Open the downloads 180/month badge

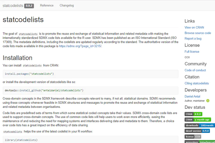click(x=199, y=125)
